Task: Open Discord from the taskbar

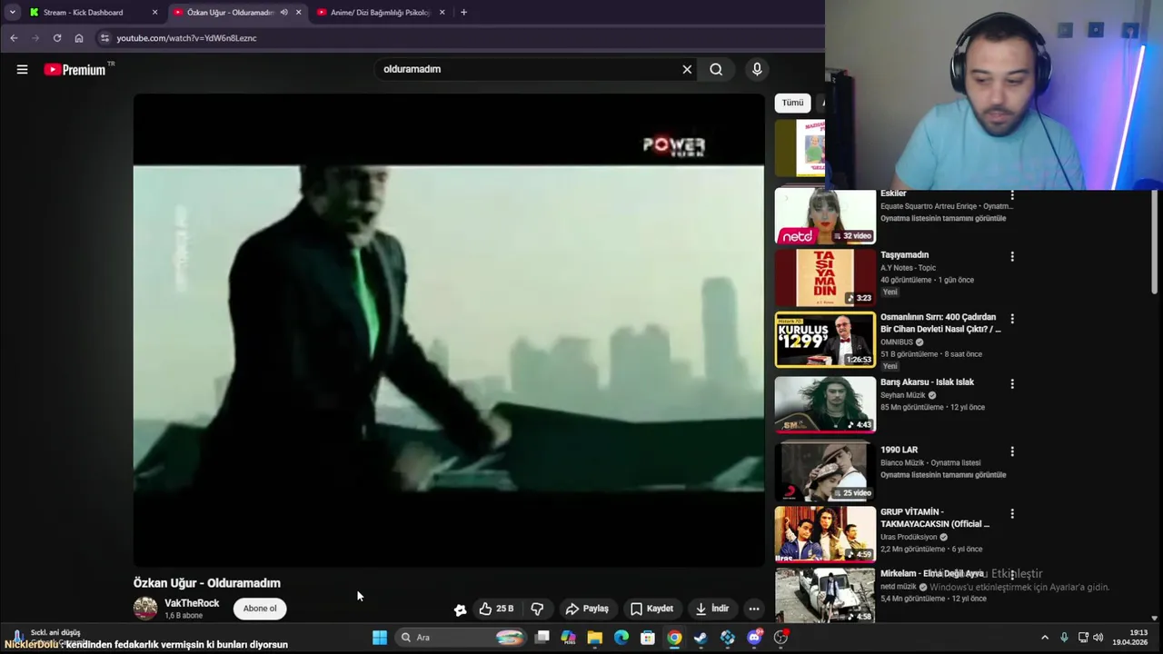Action: (x=754, y=638)
